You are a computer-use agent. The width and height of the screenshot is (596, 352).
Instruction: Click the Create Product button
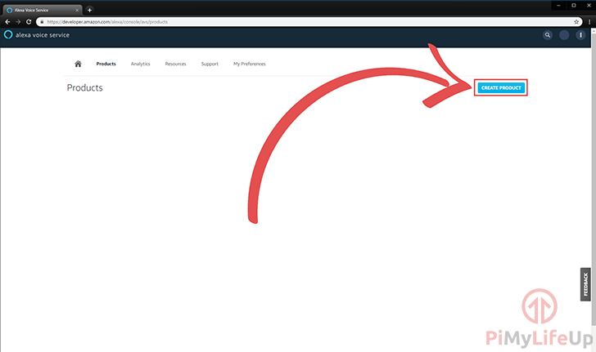tap(501, 87)
